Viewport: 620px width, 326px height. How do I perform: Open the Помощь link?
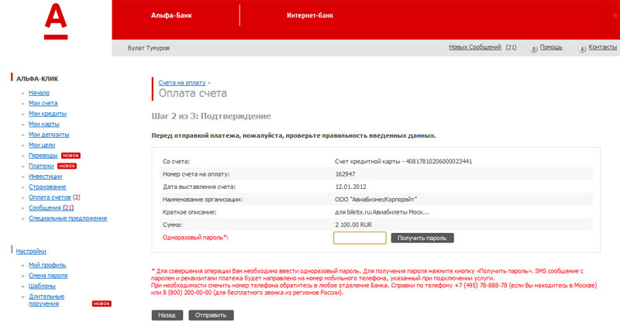pos(551,47)
